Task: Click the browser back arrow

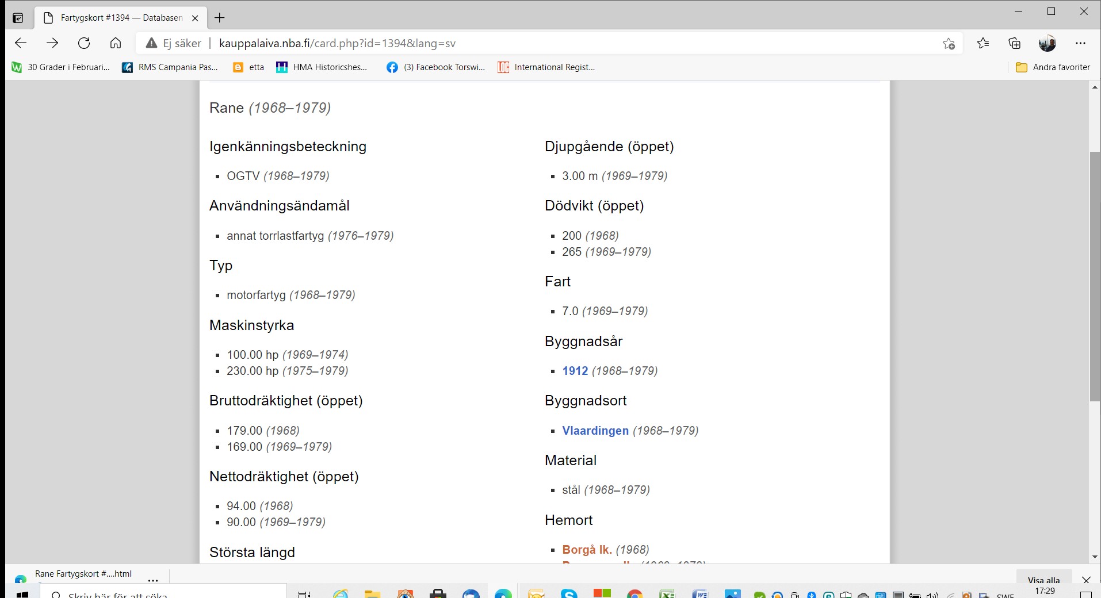Action: click(21, 43)
